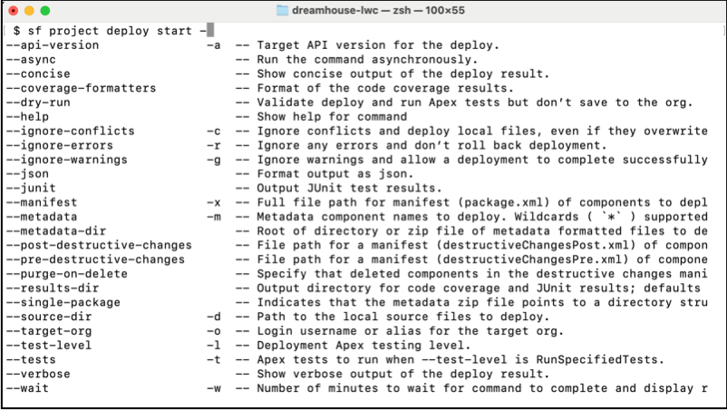
Task: Select the --manifest flag entry
Action: click(x=41, y=202)
